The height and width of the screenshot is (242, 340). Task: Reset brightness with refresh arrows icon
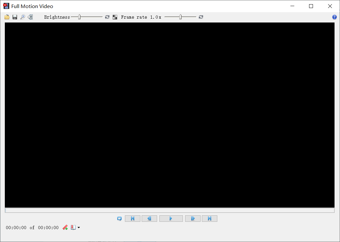107,17
